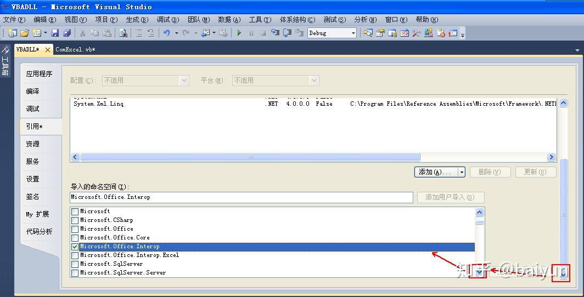This screenshot has width=584, height=297.
Task: Open the 文件 menu
Action: pos(14,20)
